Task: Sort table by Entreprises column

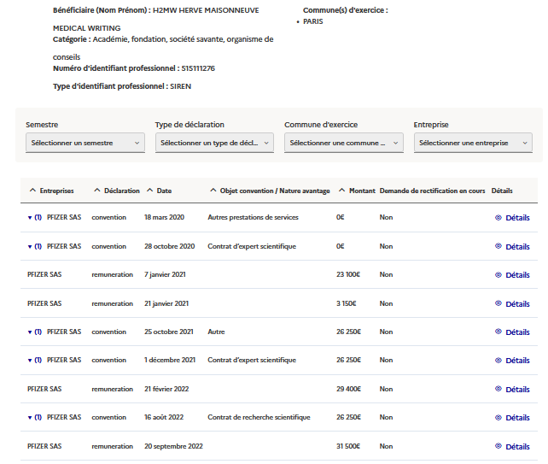Action: (51, 191)
